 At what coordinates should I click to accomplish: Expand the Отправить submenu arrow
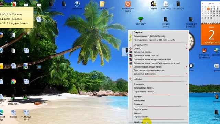[186, 84]
